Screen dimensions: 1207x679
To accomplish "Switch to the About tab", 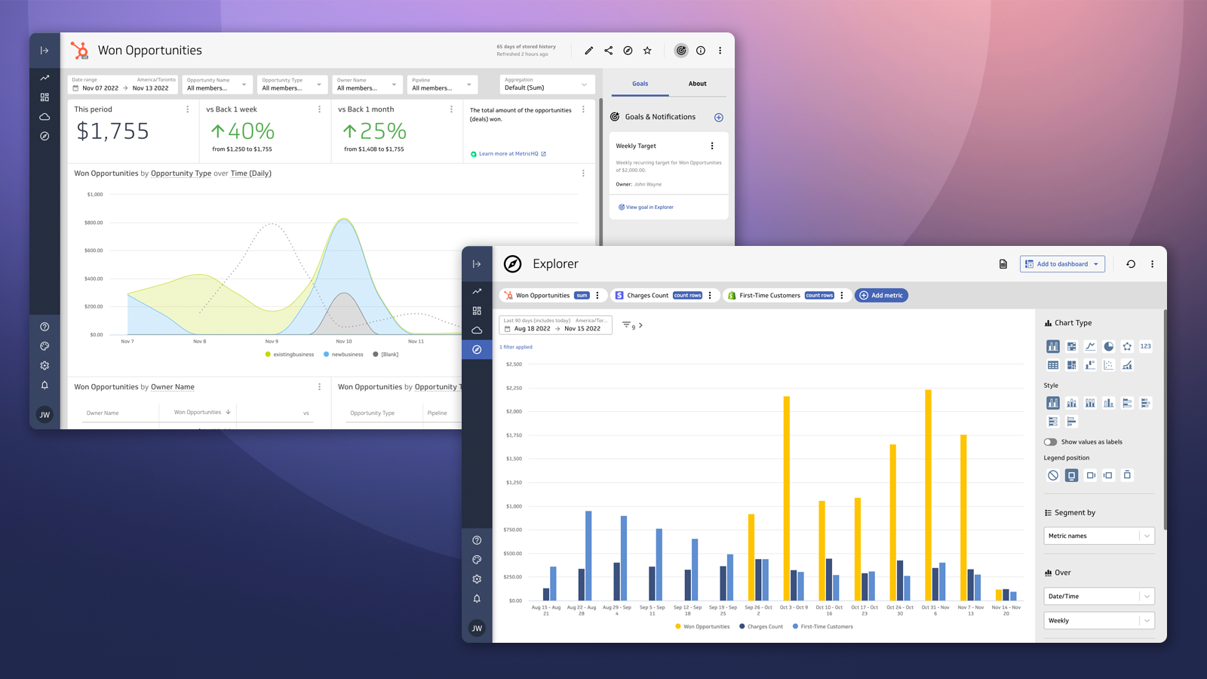I will pyautogui.click(x=697, y=84).
